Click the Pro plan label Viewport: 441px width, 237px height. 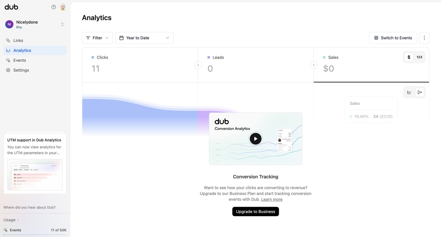pyautogui.click(x=19, y=27)
